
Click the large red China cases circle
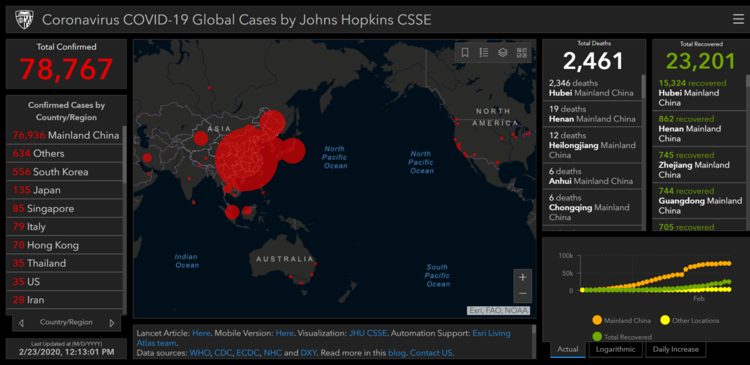[x=246, y=159]
